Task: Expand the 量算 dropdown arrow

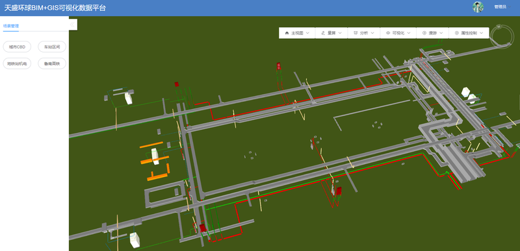Action: click(x=340, y=33)
